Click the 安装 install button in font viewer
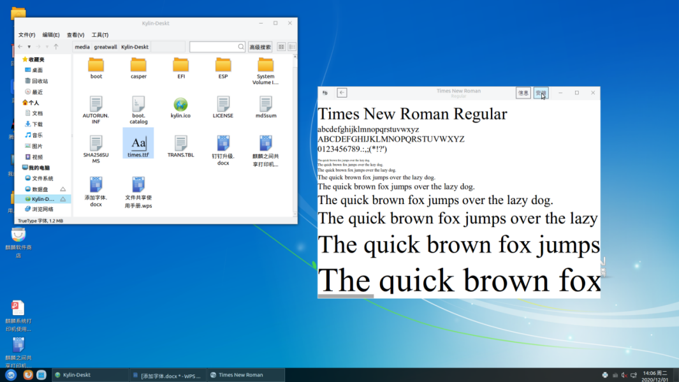Screen dimensions: 679x382 [541, 93]
